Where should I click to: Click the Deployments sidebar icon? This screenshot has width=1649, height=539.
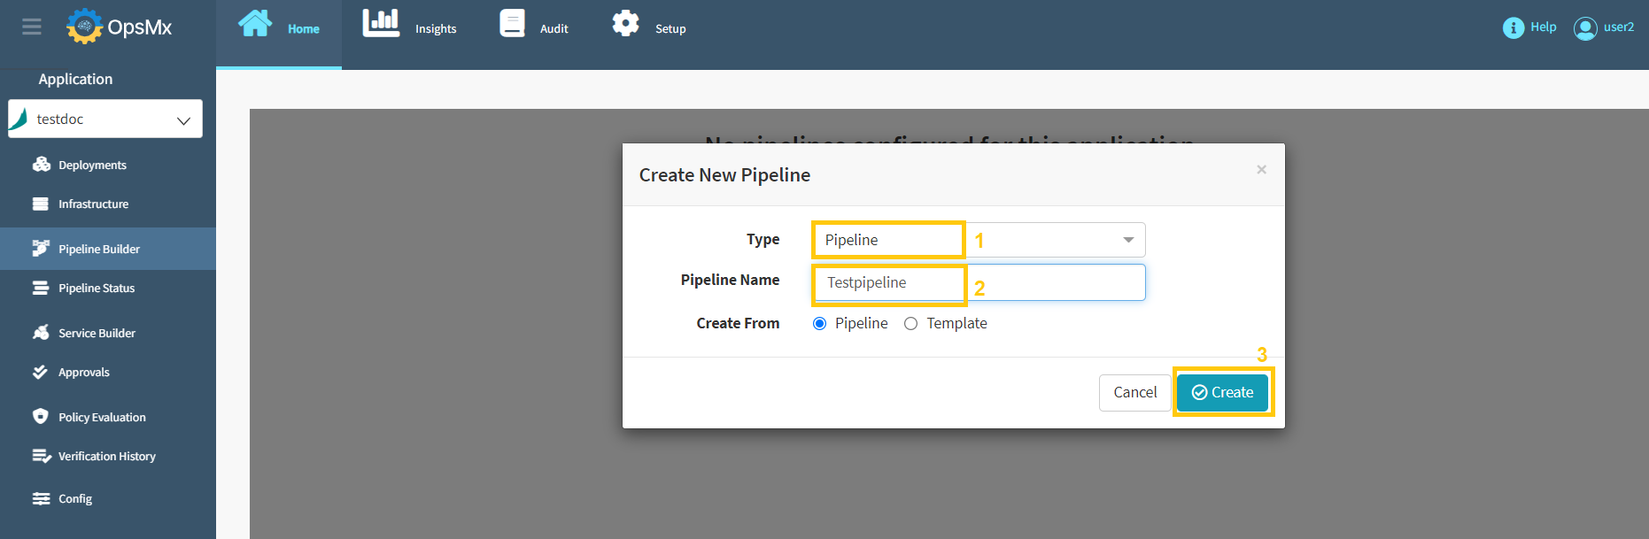pyautogui.click(x=41, y=165)
